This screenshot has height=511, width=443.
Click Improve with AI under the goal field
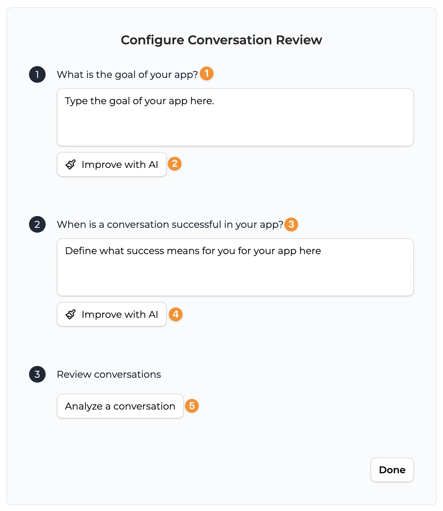click(x=111, y=164)
